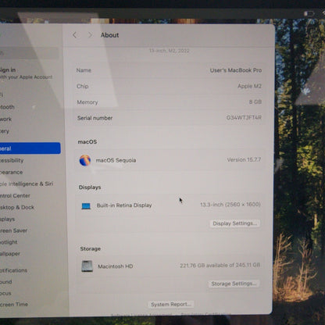The width and height of the screenshot is (325, 325).
Task: Go back with the left chevron
Action: click(74, 35)
